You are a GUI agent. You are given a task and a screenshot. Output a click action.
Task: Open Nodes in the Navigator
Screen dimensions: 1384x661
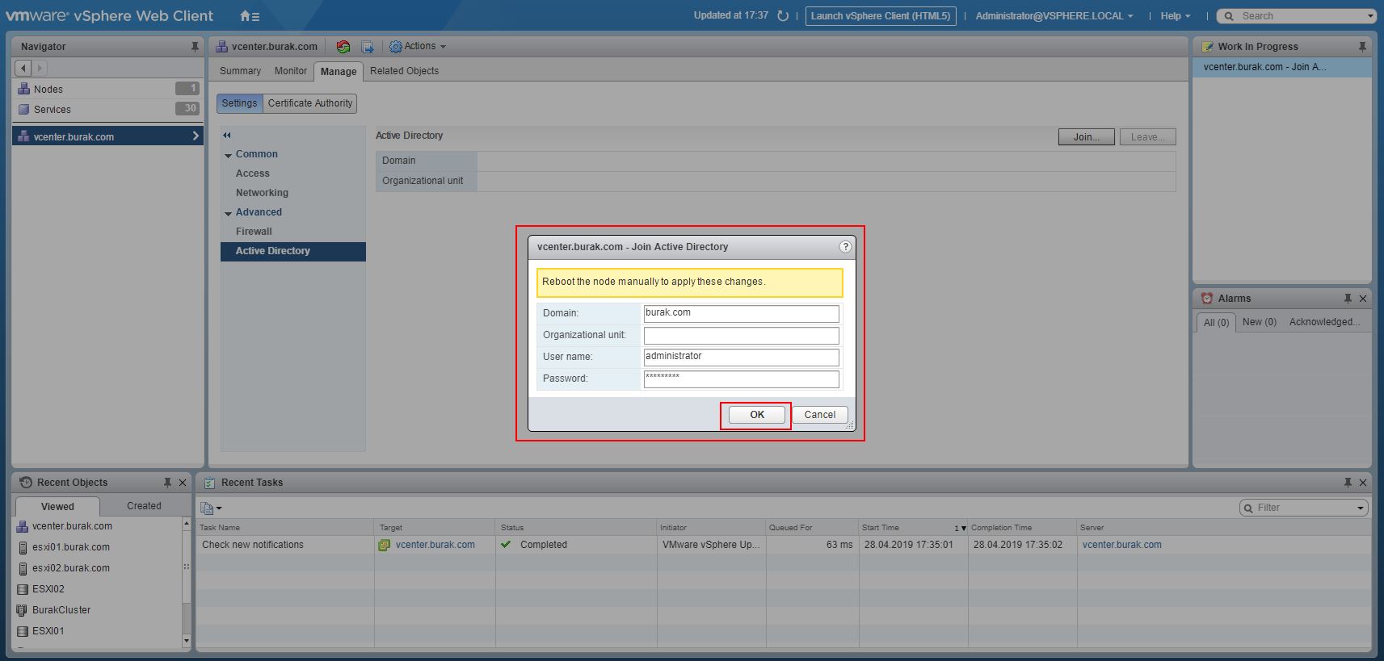[x=107, y=89]
